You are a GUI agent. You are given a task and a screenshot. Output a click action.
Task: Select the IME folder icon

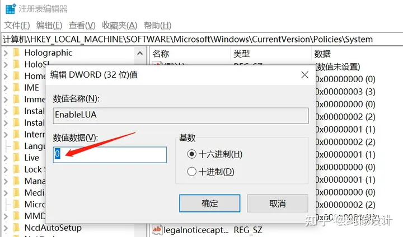(16, 88)
